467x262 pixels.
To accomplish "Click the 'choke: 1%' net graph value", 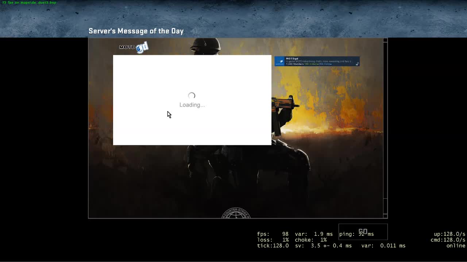I will click(x=311, y=240).
